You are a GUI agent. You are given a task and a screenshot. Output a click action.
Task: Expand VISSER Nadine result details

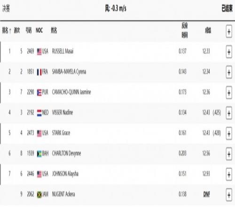(229, 113)
